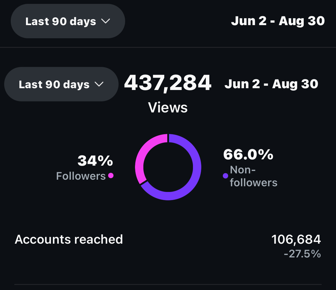Screen dimensions: 336x290
Task: Click the -27.5% change indicator
Action: tap(302, 254)
